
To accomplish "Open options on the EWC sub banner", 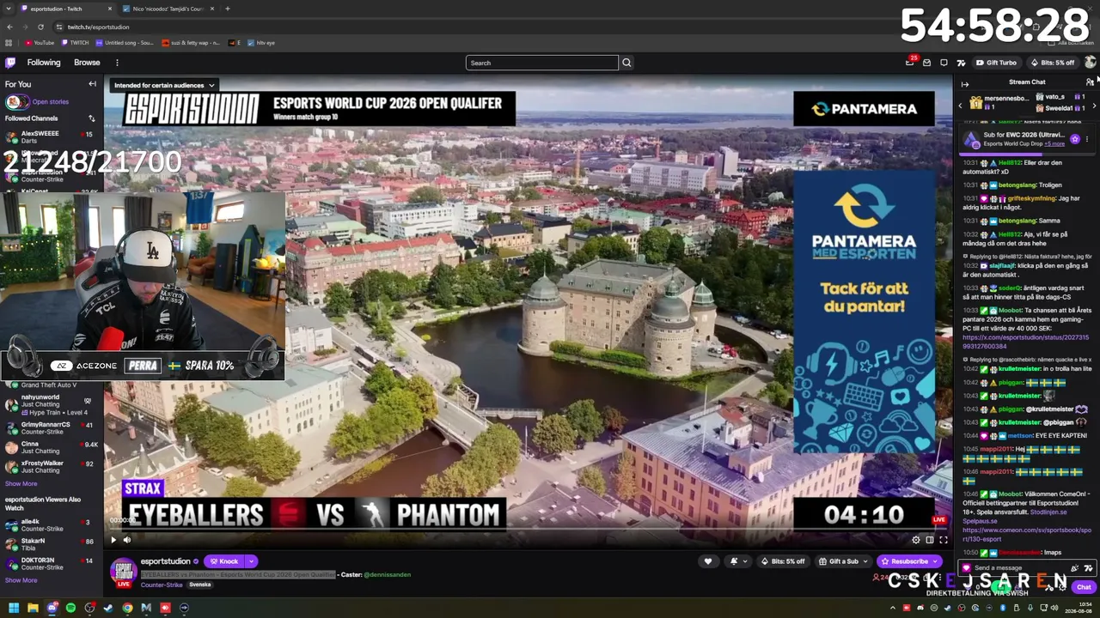I will (x=1087, y=139).
